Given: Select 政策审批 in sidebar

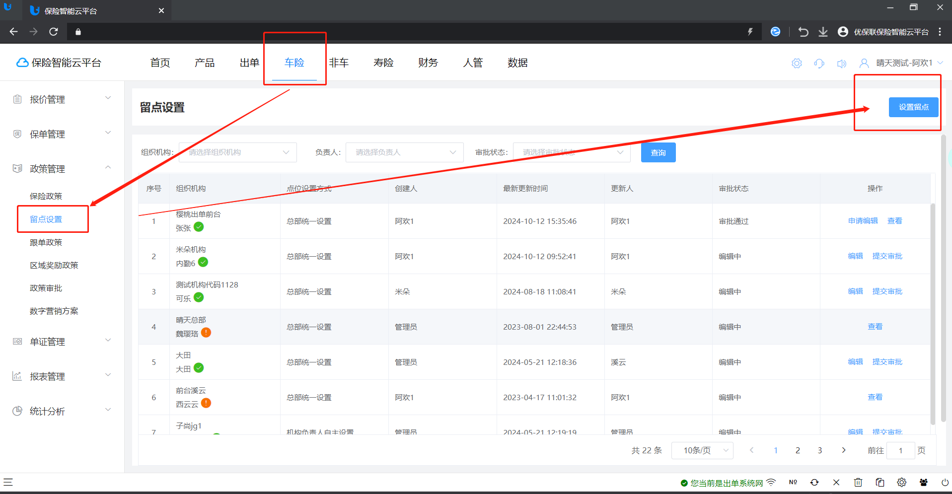Looking at the screenshot, I should pos(46,288).
